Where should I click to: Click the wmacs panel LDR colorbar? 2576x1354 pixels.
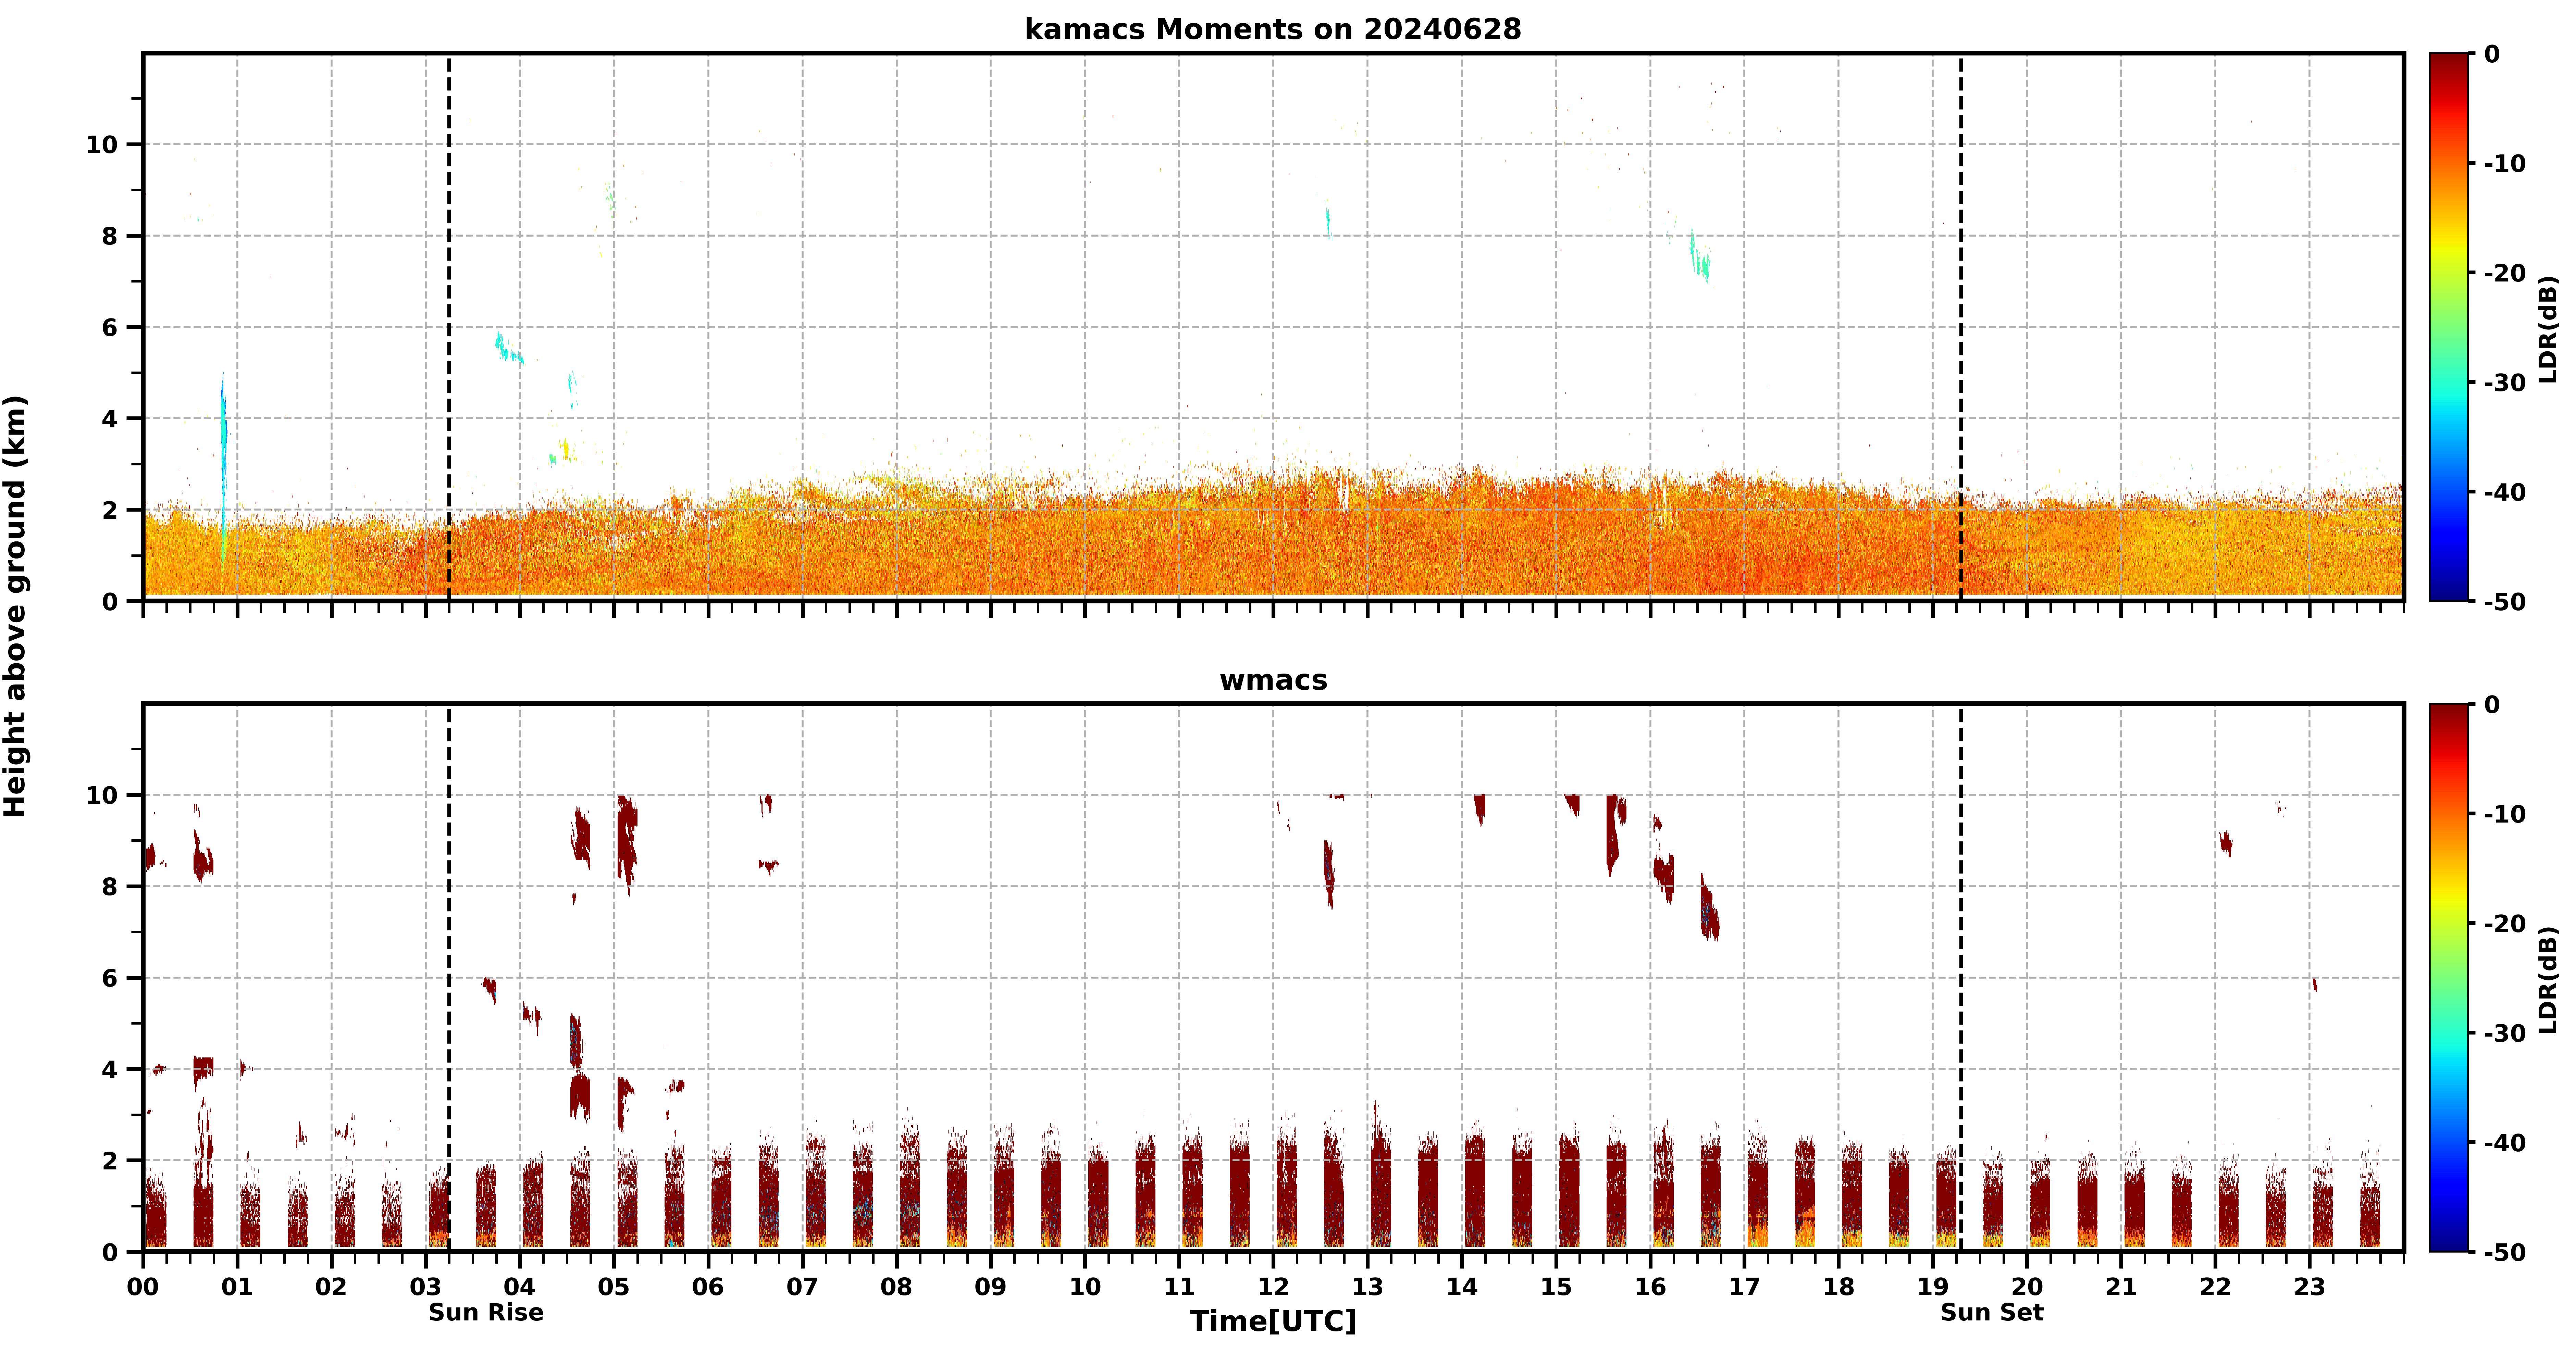coord(2449,978)
